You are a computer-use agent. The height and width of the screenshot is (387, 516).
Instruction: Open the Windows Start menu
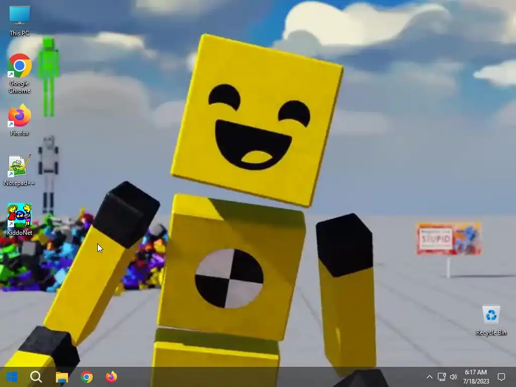pyautogui.click(x=12, y=377)
